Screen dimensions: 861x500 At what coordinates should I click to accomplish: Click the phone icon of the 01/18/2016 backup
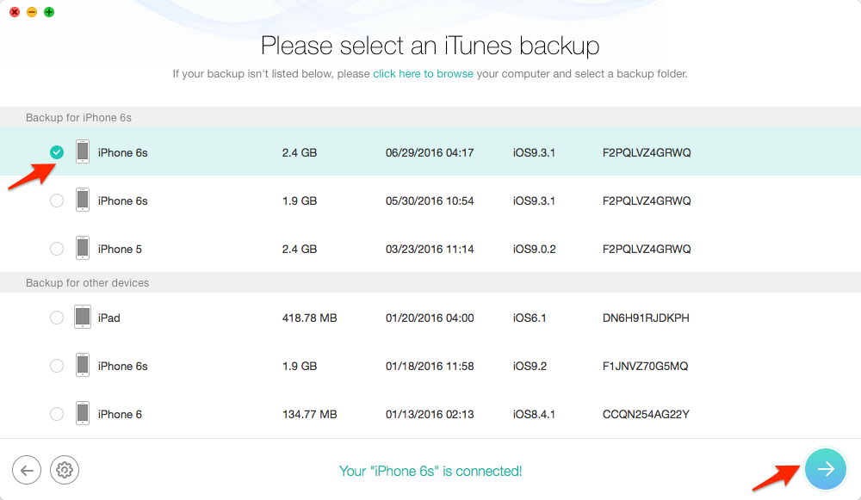(x=83, y=365)
